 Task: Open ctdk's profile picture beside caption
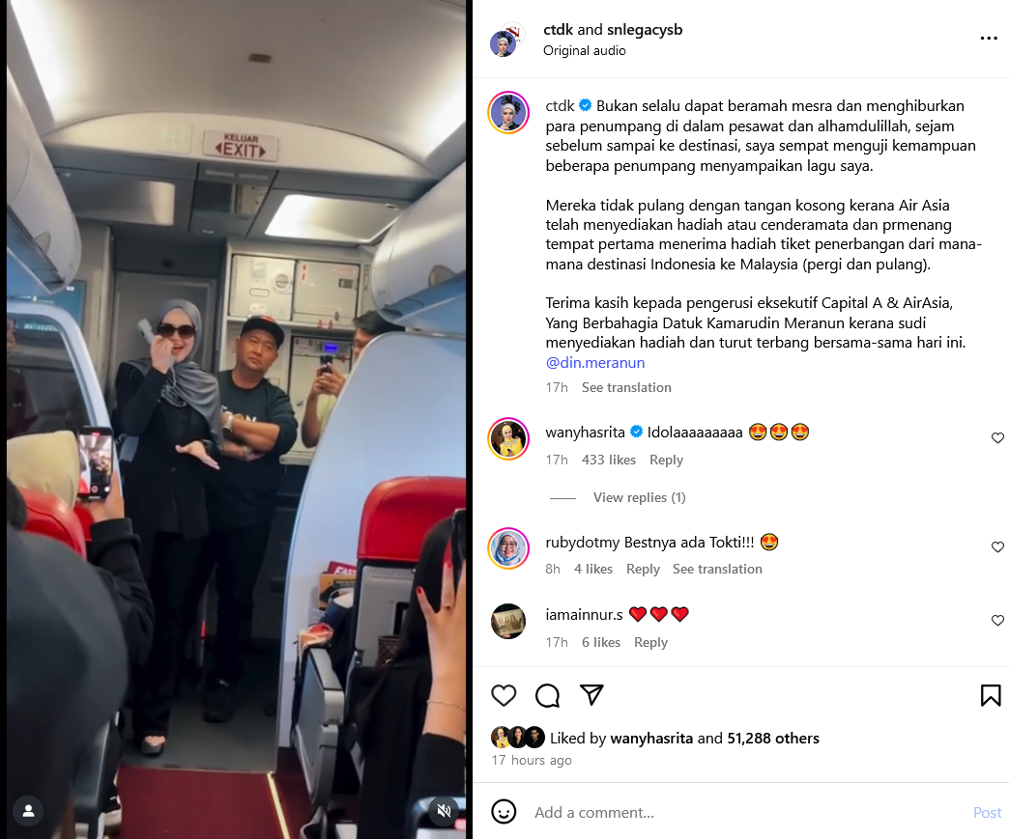tap(508, 113)
